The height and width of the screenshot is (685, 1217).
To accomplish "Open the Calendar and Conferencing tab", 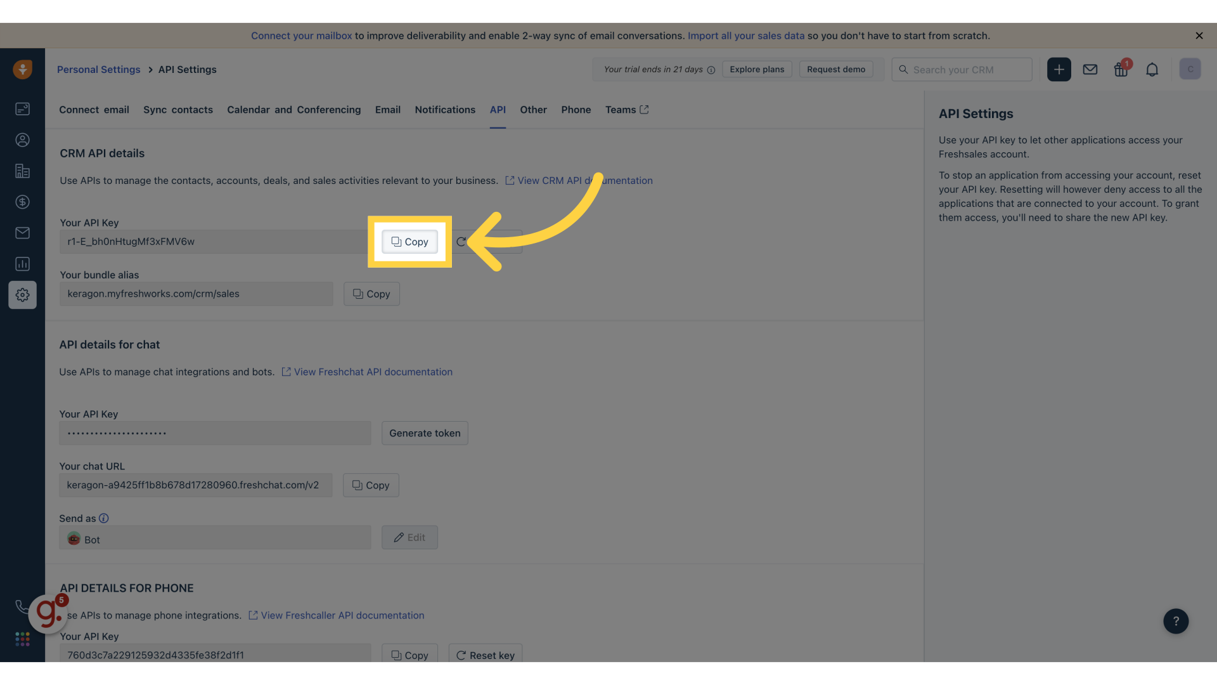I will tap(293, 110).
